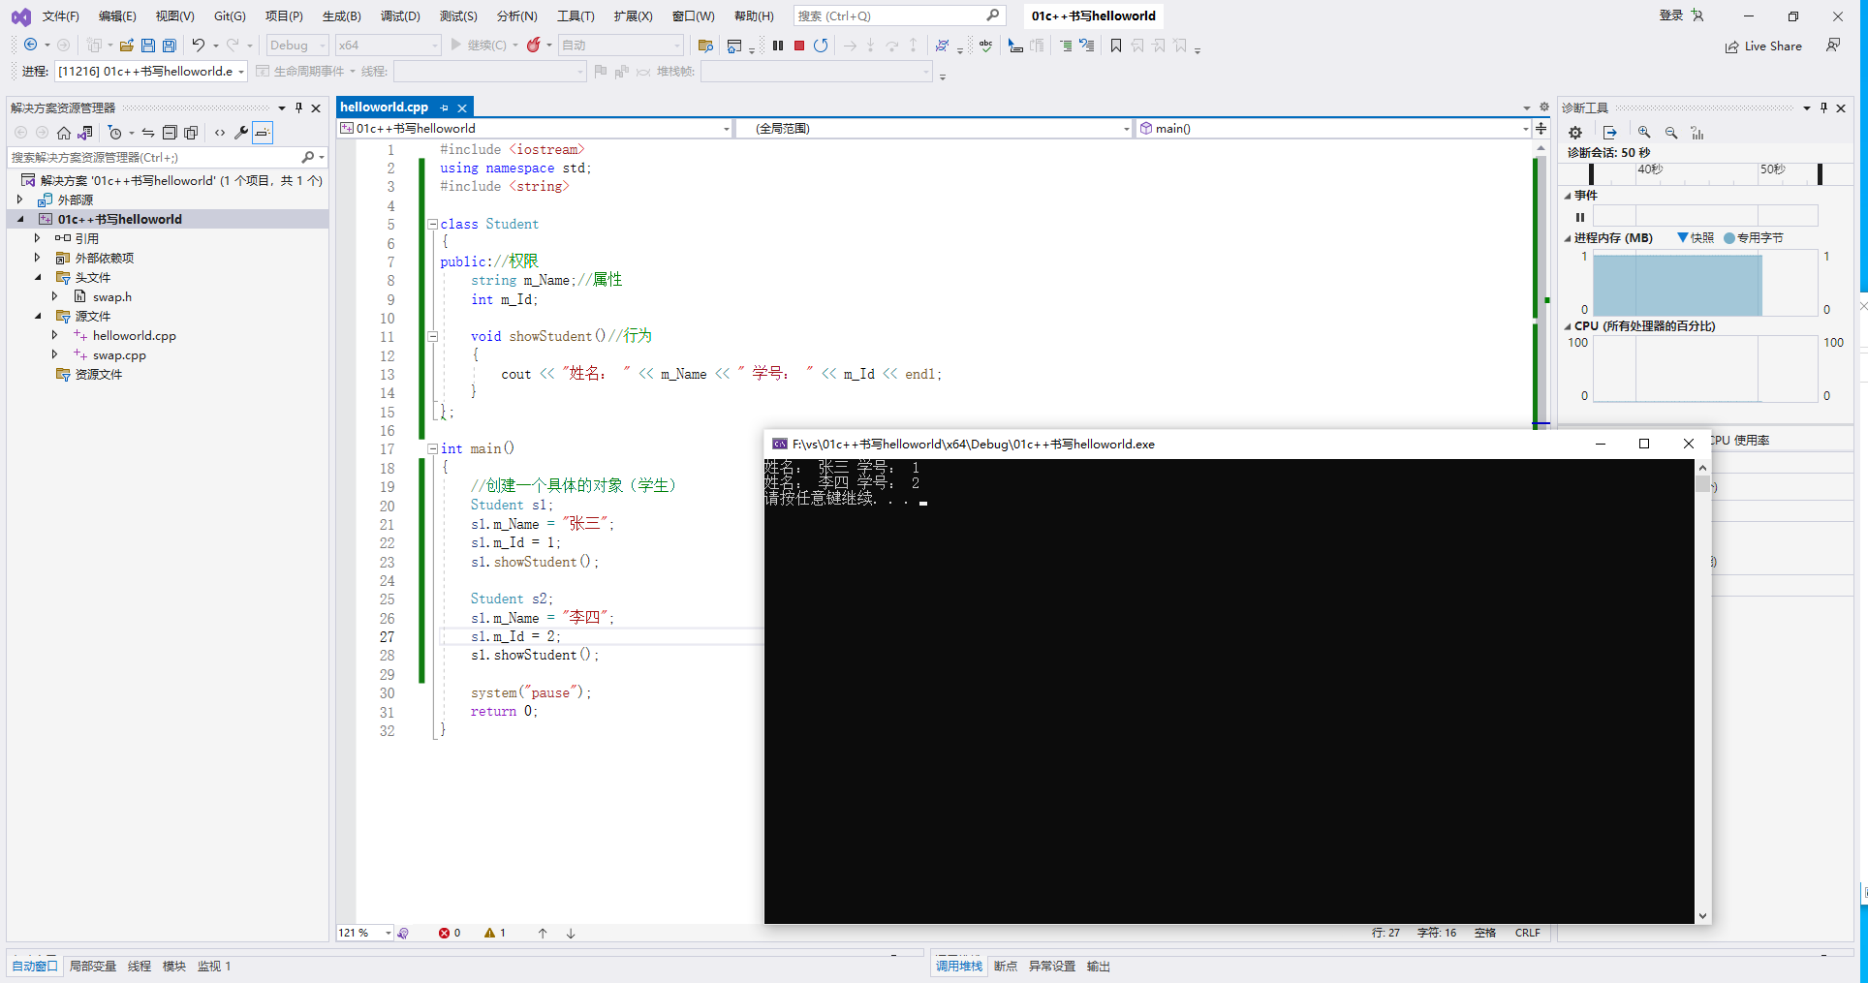Switch to the 输出 tab

click(x=1099, y=966)
